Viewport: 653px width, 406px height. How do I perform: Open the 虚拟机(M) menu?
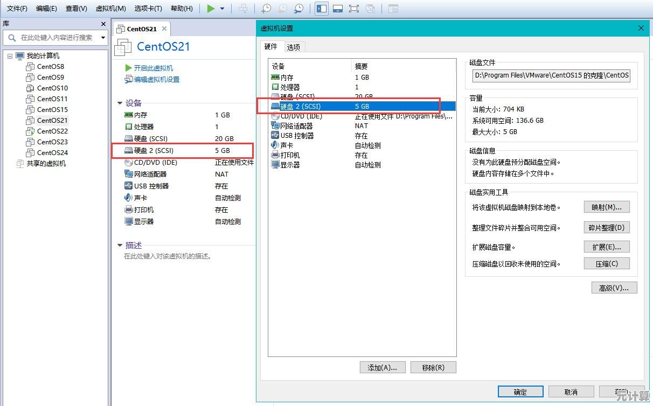[x=110, y=9]
